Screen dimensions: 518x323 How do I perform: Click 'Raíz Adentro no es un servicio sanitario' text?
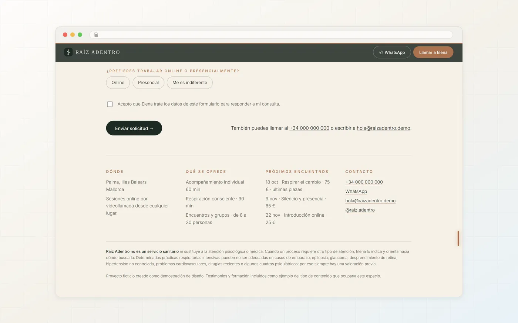click(x=142, y=251)
